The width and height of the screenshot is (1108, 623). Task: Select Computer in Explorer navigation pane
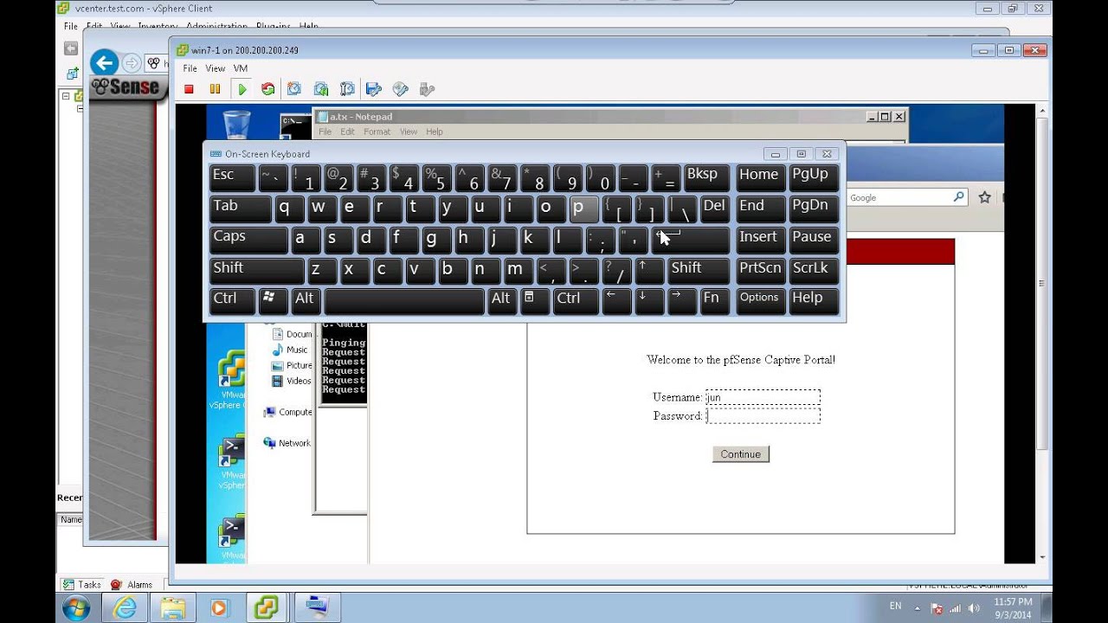pos(288,412)
